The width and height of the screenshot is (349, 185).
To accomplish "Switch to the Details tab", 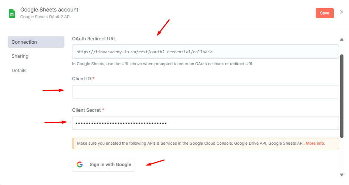I will 19,71.
